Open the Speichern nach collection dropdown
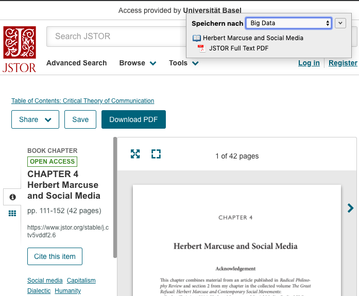 pyautogui.click(x=289, y=23)
